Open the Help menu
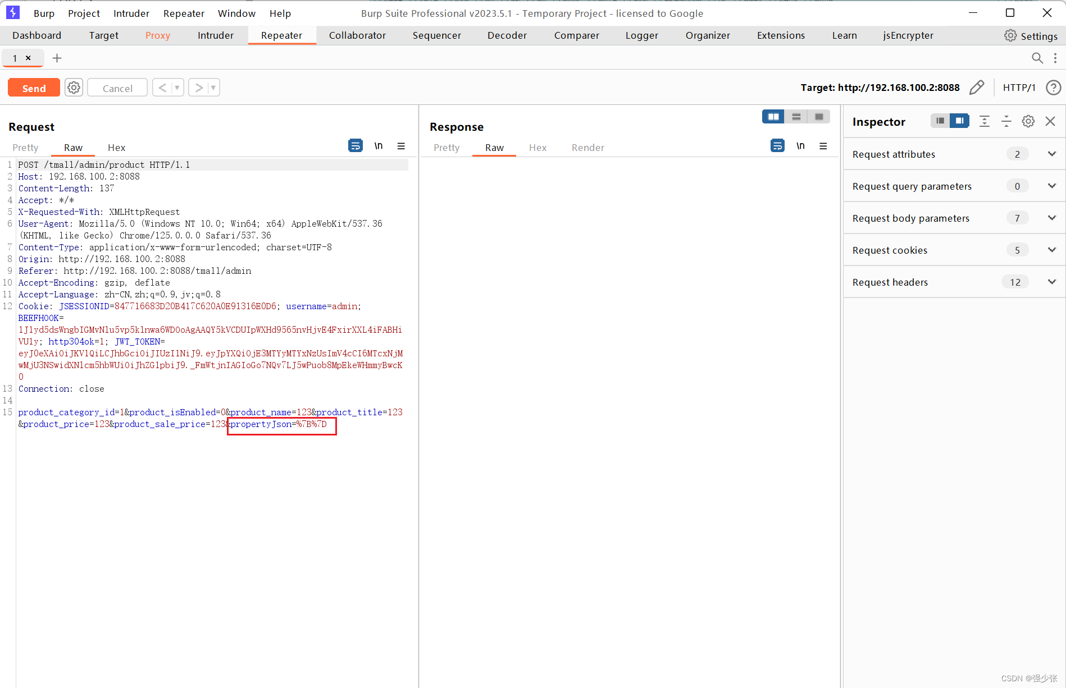 280,13
